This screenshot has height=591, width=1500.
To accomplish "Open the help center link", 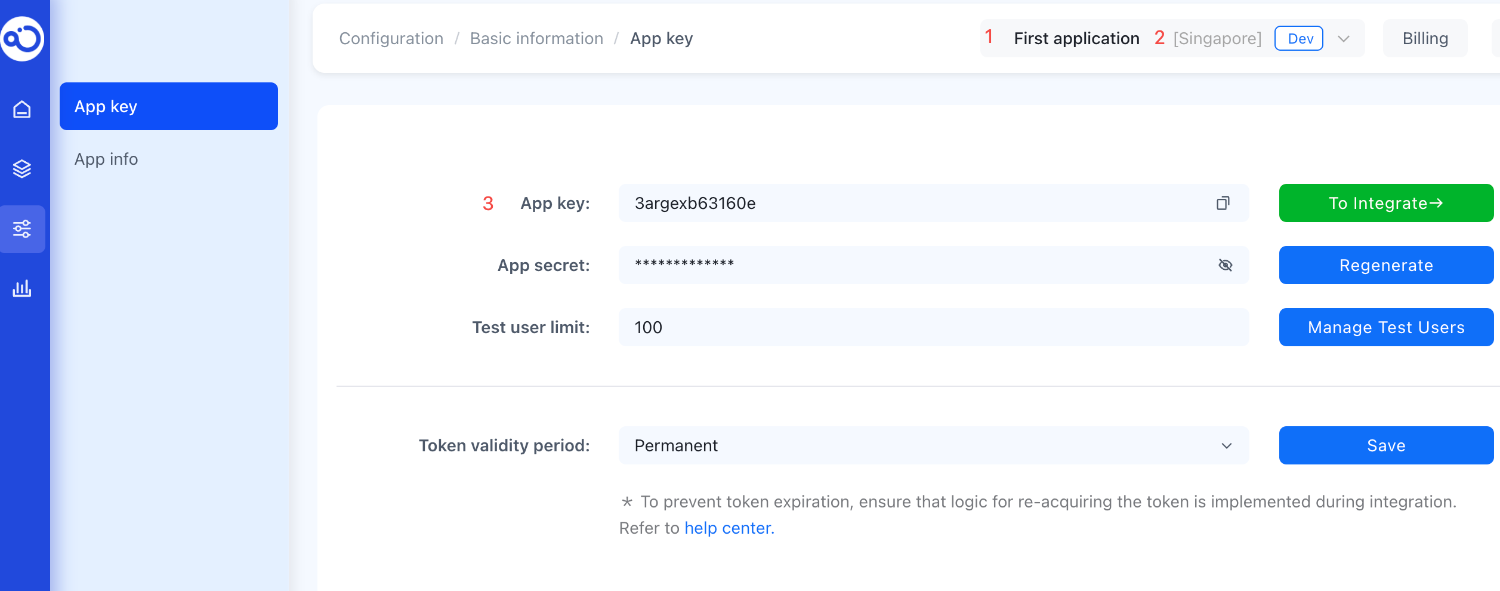I will [729, 528].
